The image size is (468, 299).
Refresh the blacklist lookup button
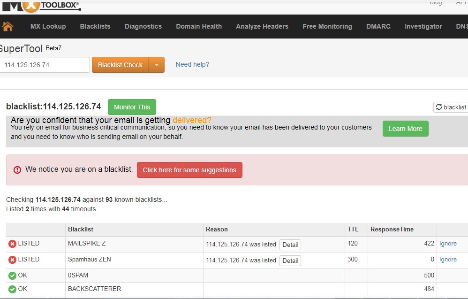tap(451, 107)
